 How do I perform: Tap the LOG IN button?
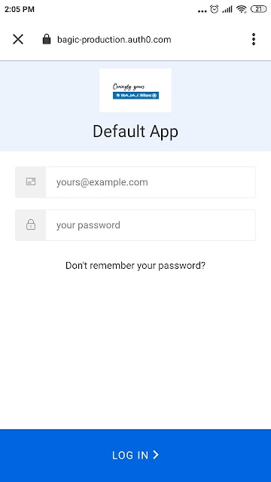pos(135,455)
